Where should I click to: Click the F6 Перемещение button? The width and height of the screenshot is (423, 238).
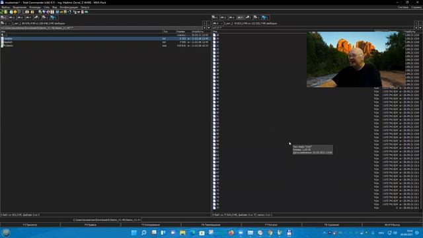[x=211, y=225]
